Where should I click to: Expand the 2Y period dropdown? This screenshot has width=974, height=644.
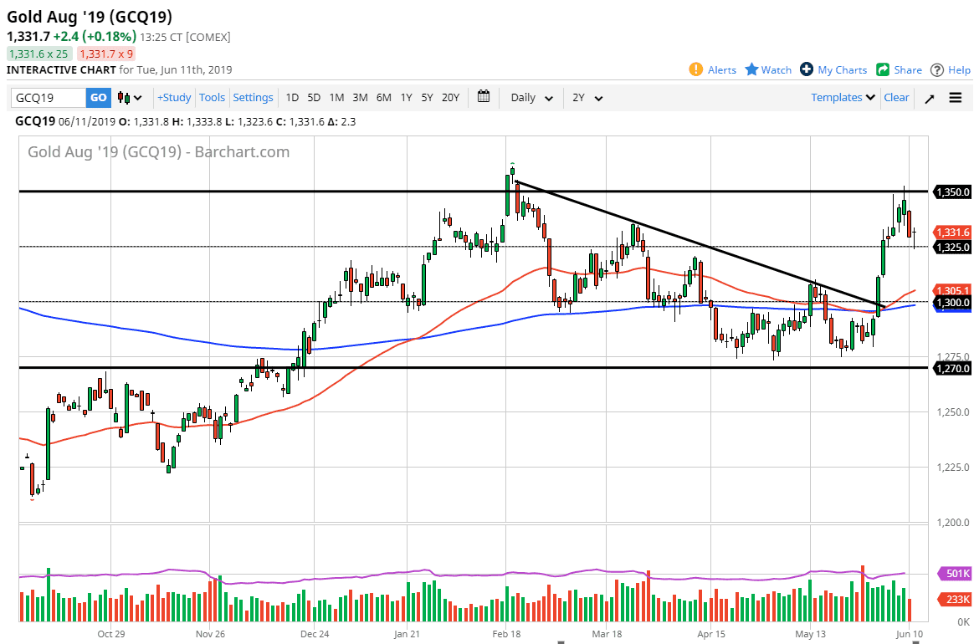pos(587,98)
